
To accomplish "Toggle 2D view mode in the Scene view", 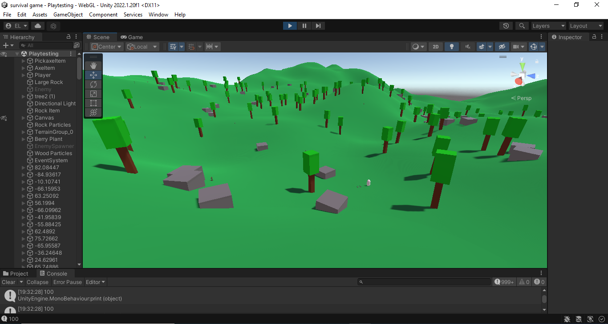I will click(435, 46).
